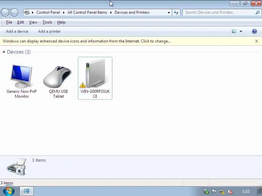
Task: Click the Devices and Printers breadcrumb
Action: coord(132,12)
